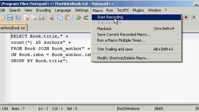The width and height of the screenshot is (199, 112).
Task: Open the Language menu
Action: [63, 10]
